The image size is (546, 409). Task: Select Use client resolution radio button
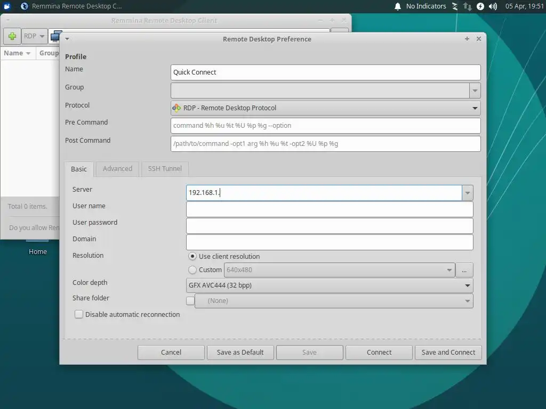192,256
